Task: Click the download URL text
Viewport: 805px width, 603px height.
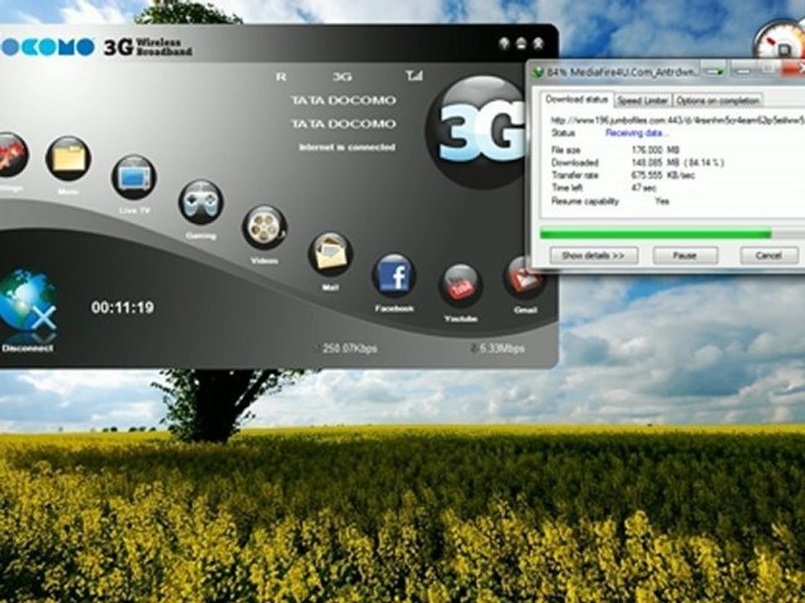Action: (678, 121)
